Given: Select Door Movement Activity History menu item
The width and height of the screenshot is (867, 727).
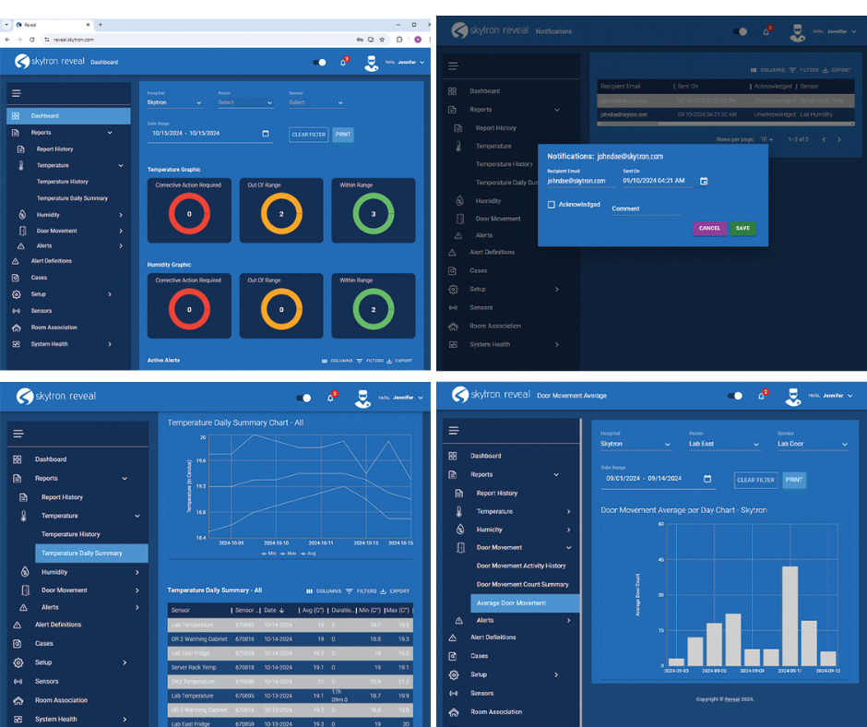Looking at the screenshot, I should pos(521,566).
